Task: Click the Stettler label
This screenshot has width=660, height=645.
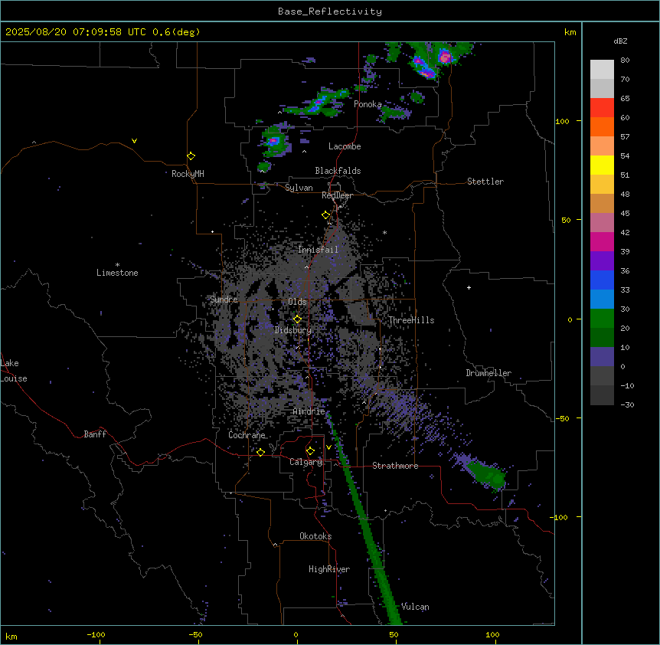Action: 485,182
